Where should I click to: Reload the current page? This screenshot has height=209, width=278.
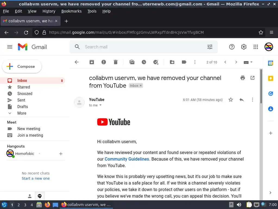pyautogui.click(x=26, y=33)
